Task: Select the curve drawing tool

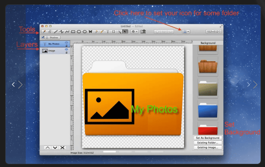Action: click(67, 32)
